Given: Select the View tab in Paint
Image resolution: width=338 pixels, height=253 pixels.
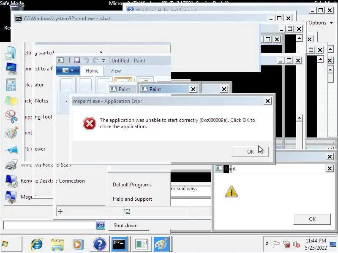Looking at the screenshot, I should 115,71.
